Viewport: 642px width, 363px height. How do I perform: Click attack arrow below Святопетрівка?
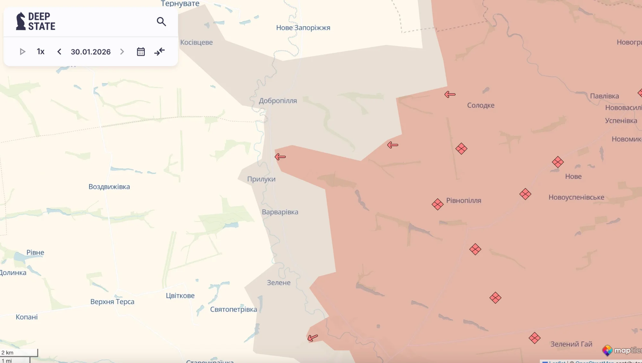313,338
